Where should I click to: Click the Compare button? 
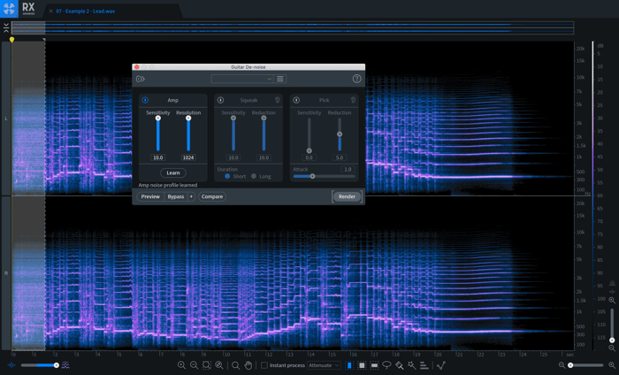tap(212, 196)
